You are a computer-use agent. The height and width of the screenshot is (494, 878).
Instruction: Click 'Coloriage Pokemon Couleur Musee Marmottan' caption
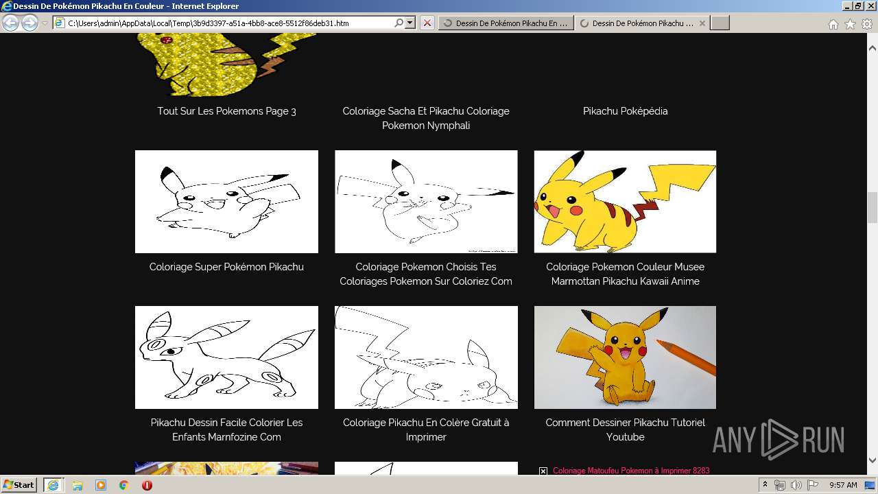point(625,274)
